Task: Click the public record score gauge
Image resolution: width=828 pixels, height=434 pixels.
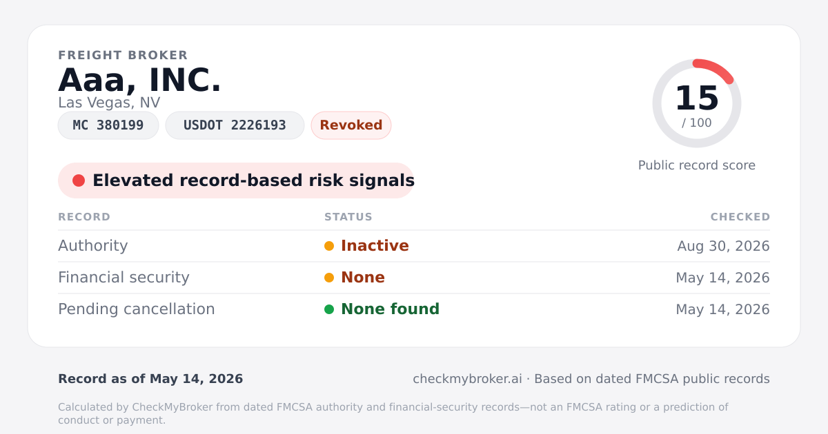Action: pos(697,103)
